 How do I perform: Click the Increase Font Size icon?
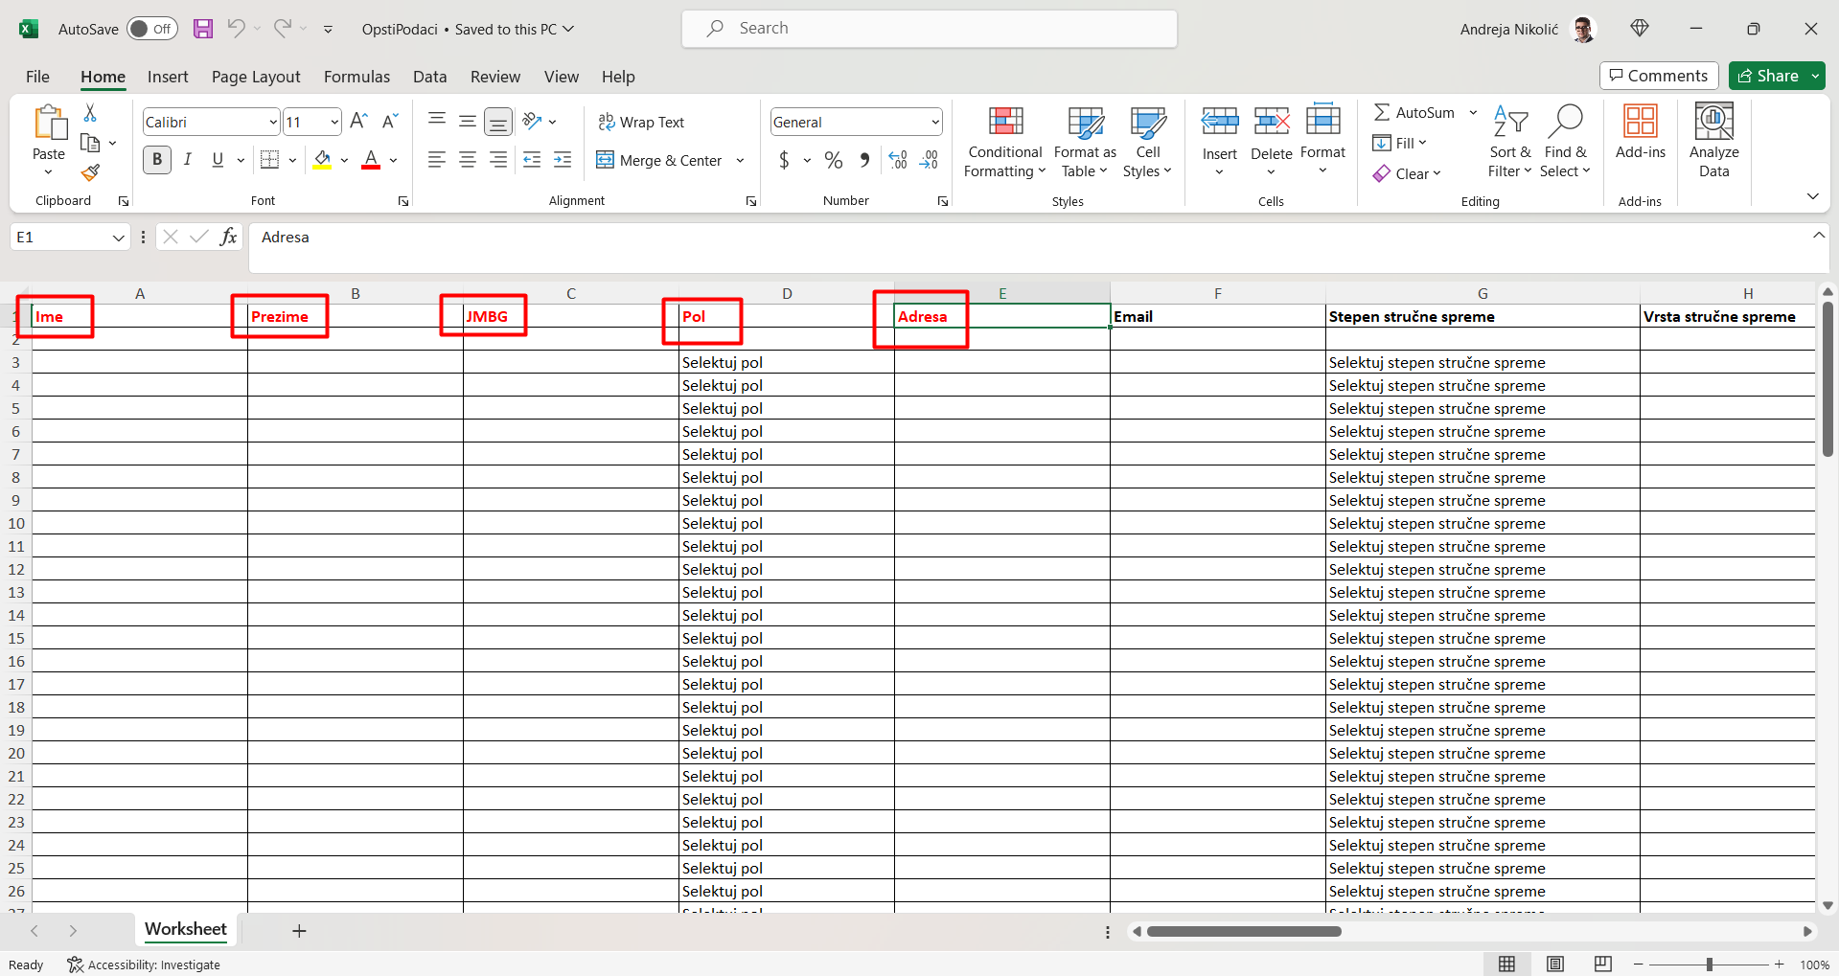[x=358, y=121]
